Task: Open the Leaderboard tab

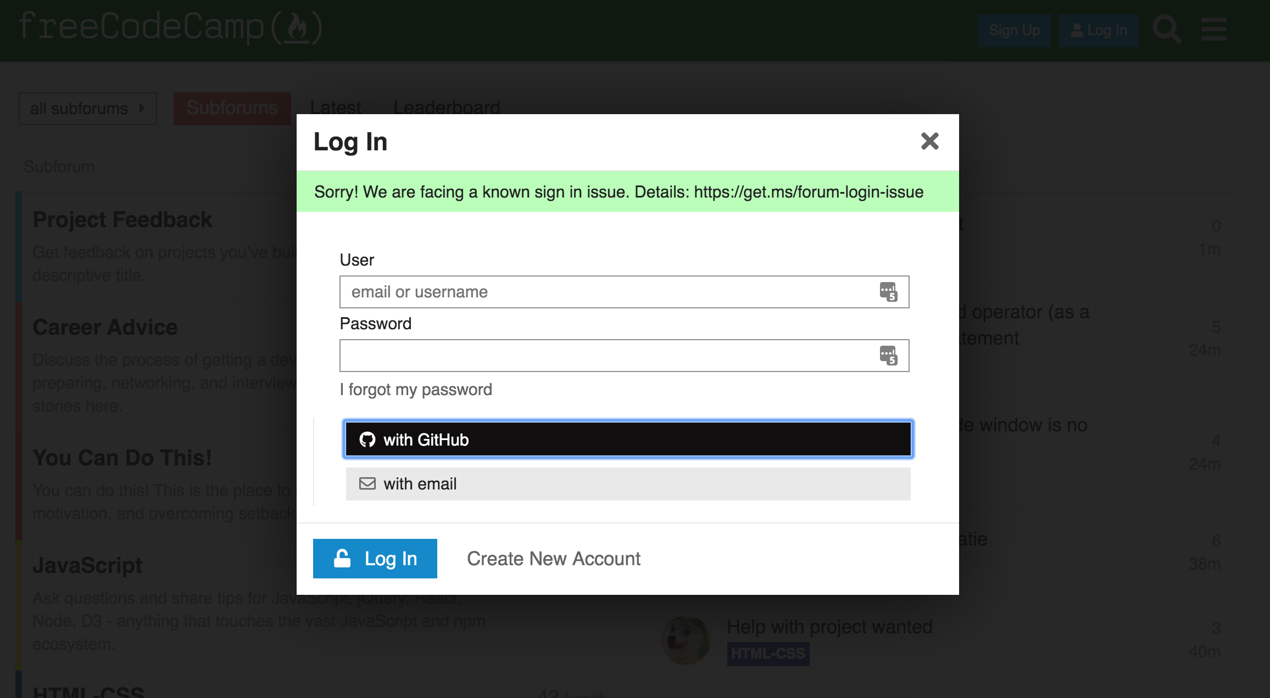Action: (447, 108)
